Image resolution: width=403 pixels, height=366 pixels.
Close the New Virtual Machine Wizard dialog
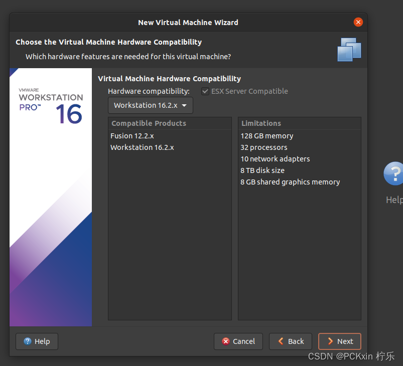pos(358,22)
